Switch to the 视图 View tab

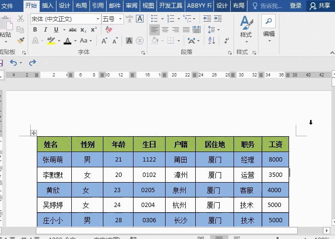pyautogui.click(x=148, y=6)
